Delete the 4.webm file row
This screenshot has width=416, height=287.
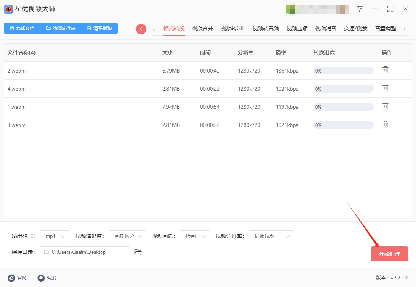coord(385,88)
